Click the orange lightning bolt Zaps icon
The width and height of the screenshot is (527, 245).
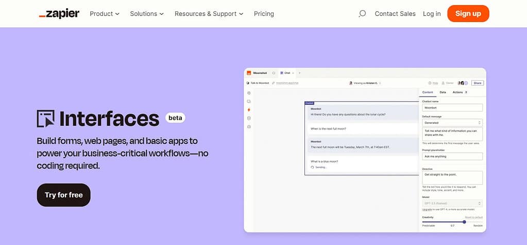[x=249, y=109]
